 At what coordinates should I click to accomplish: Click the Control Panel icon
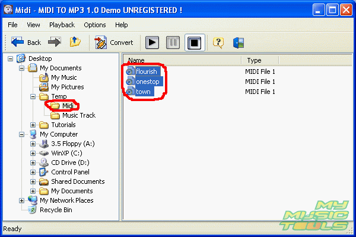[x=43, y=172]
